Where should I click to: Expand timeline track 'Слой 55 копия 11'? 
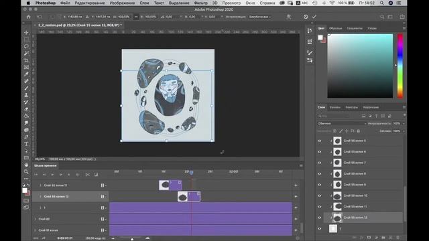[40, 185]
